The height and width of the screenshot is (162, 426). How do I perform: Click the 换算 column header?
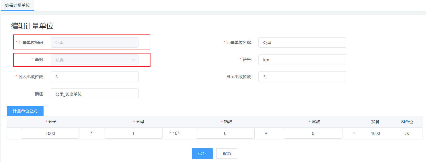click(x=375, y=122)
